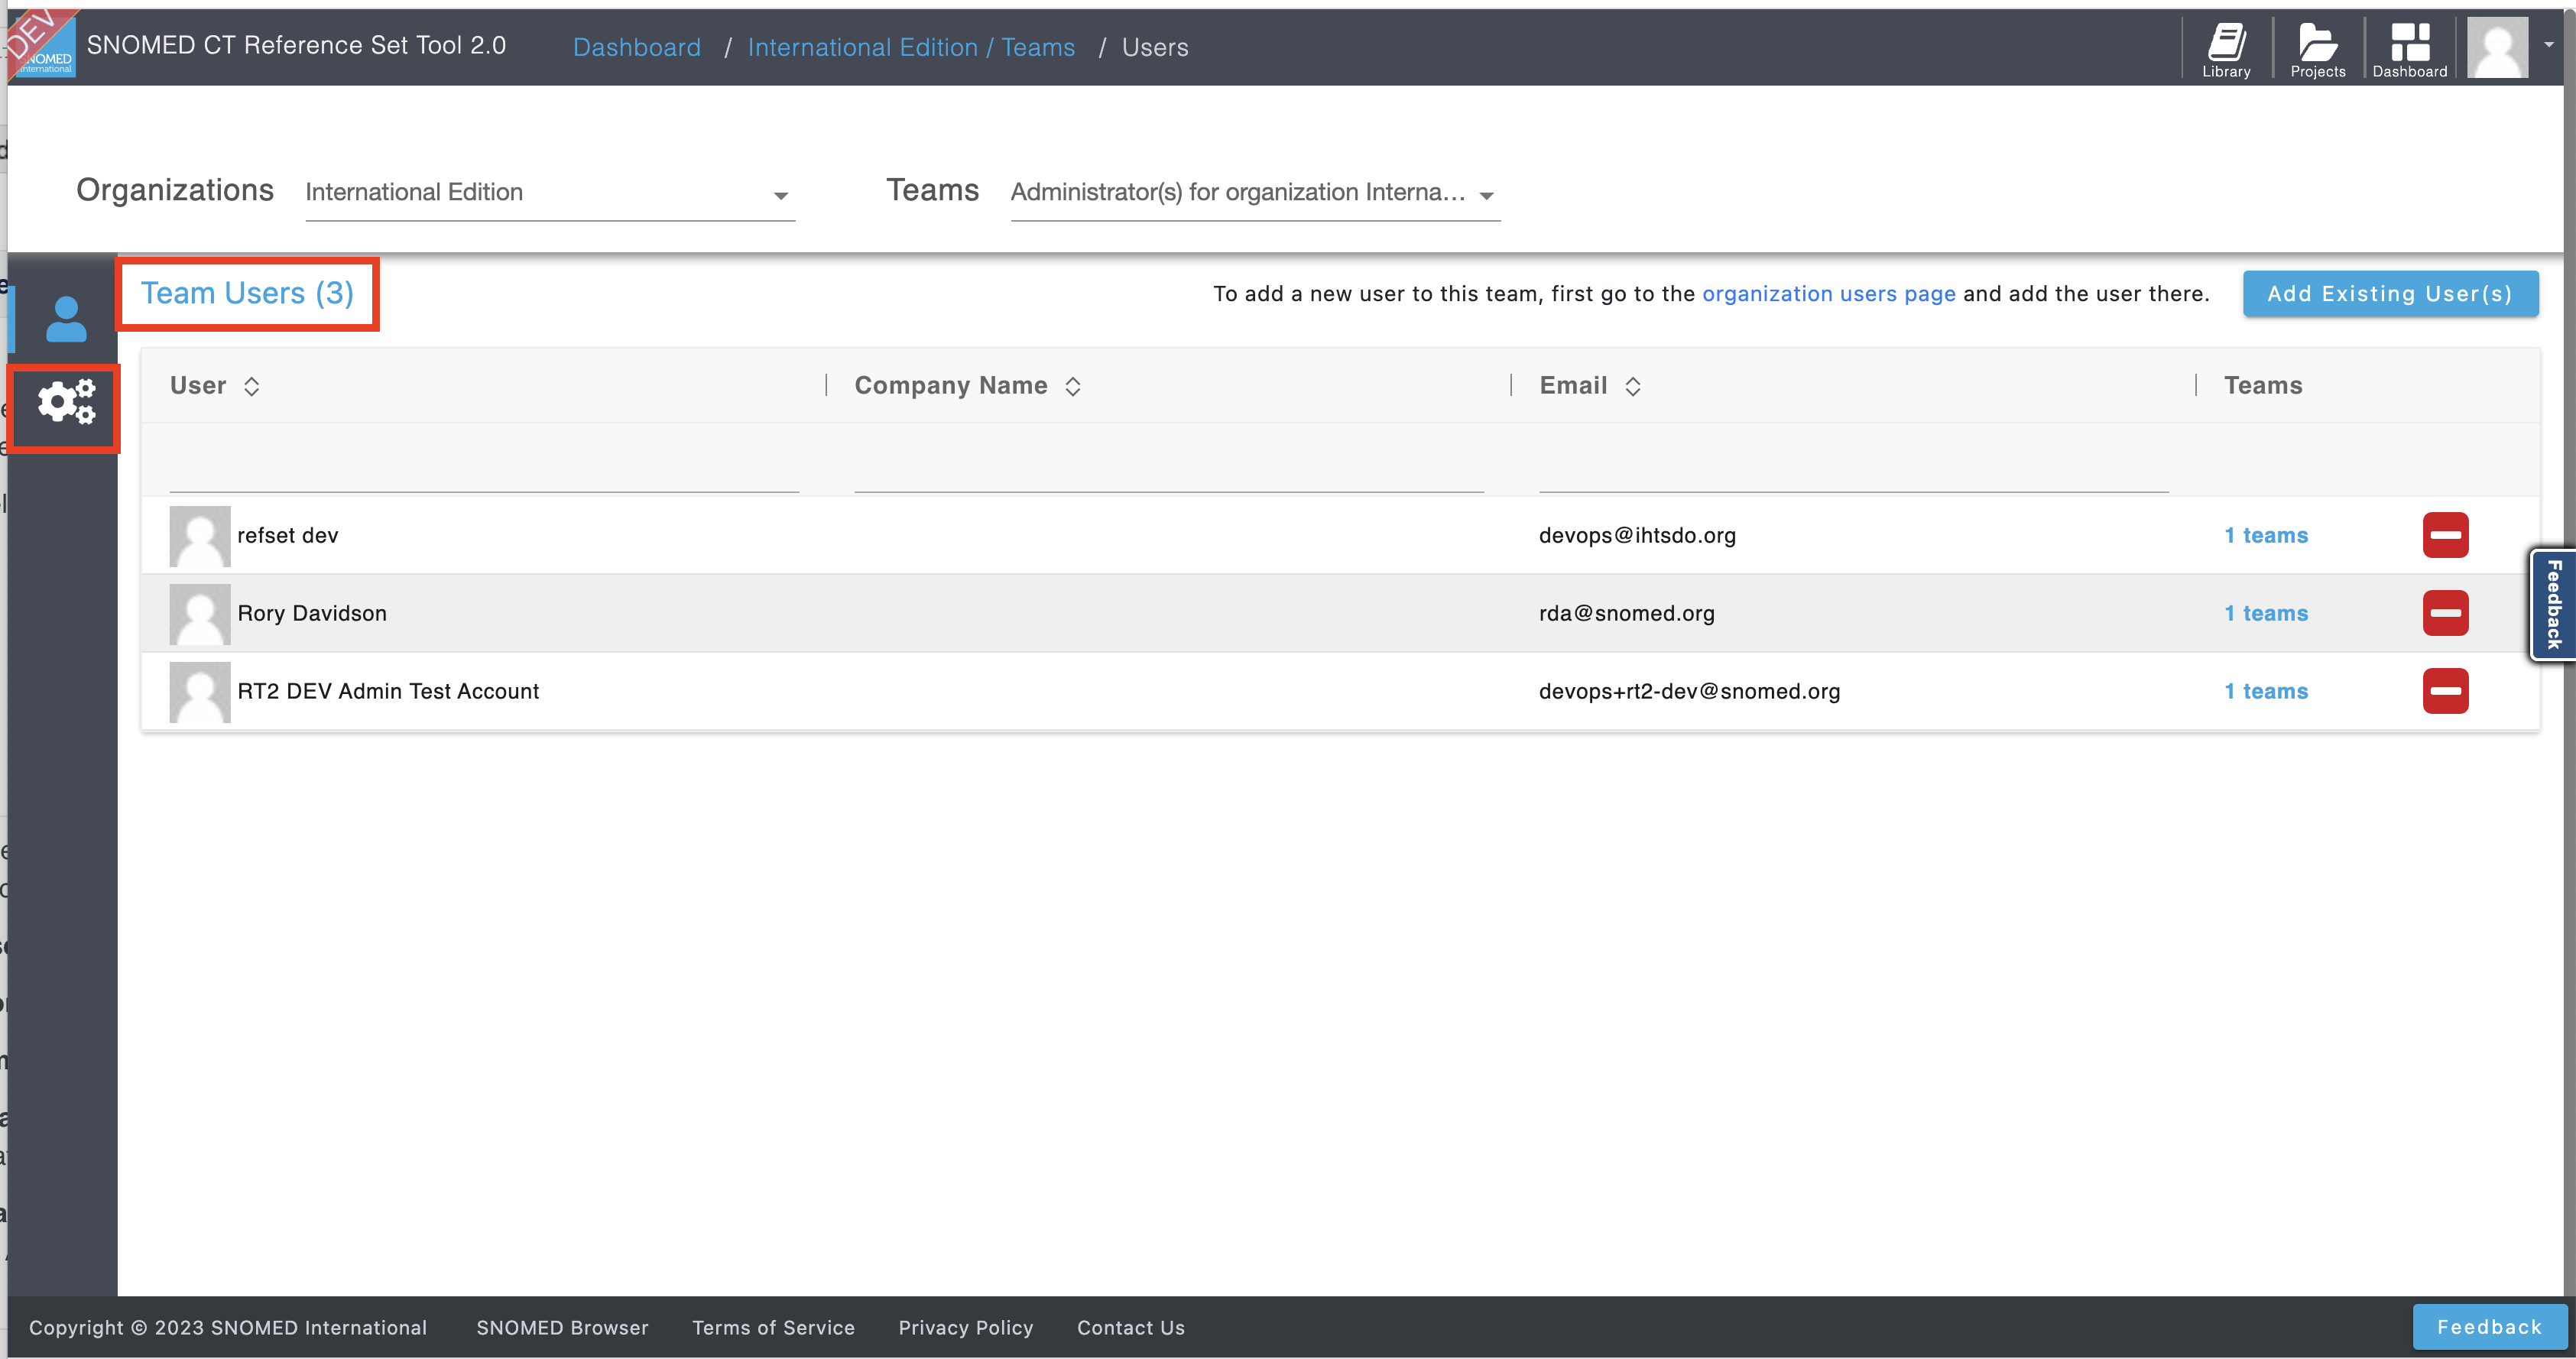Open the vertical Feedback side tab
The height and width of the screenshot is (1359, 2576).
click(x=2553, y=604)
